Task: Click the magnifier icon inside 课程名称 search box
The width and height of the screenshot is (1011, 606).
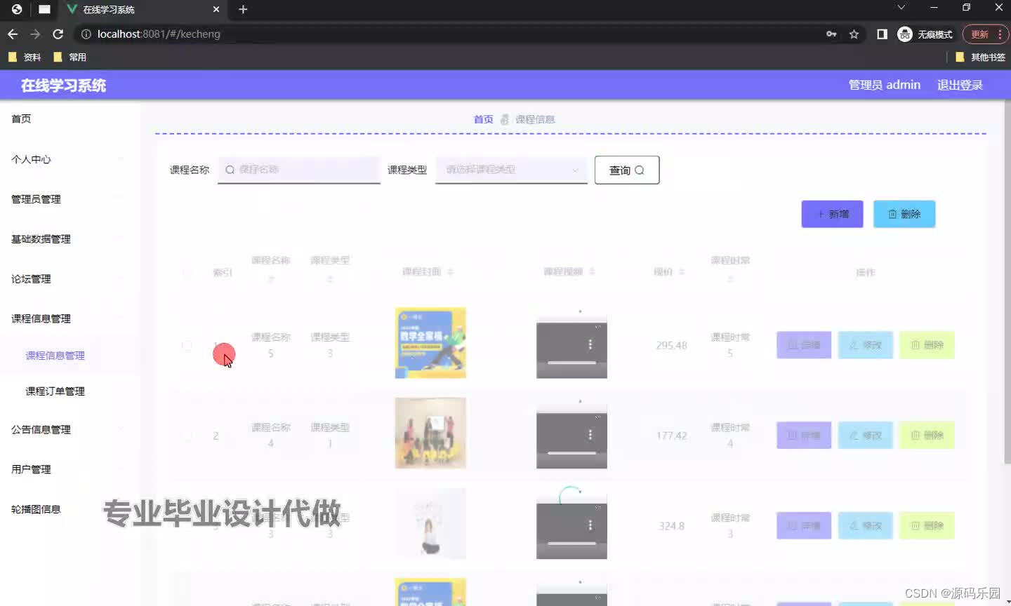Action: coord(230,170)
